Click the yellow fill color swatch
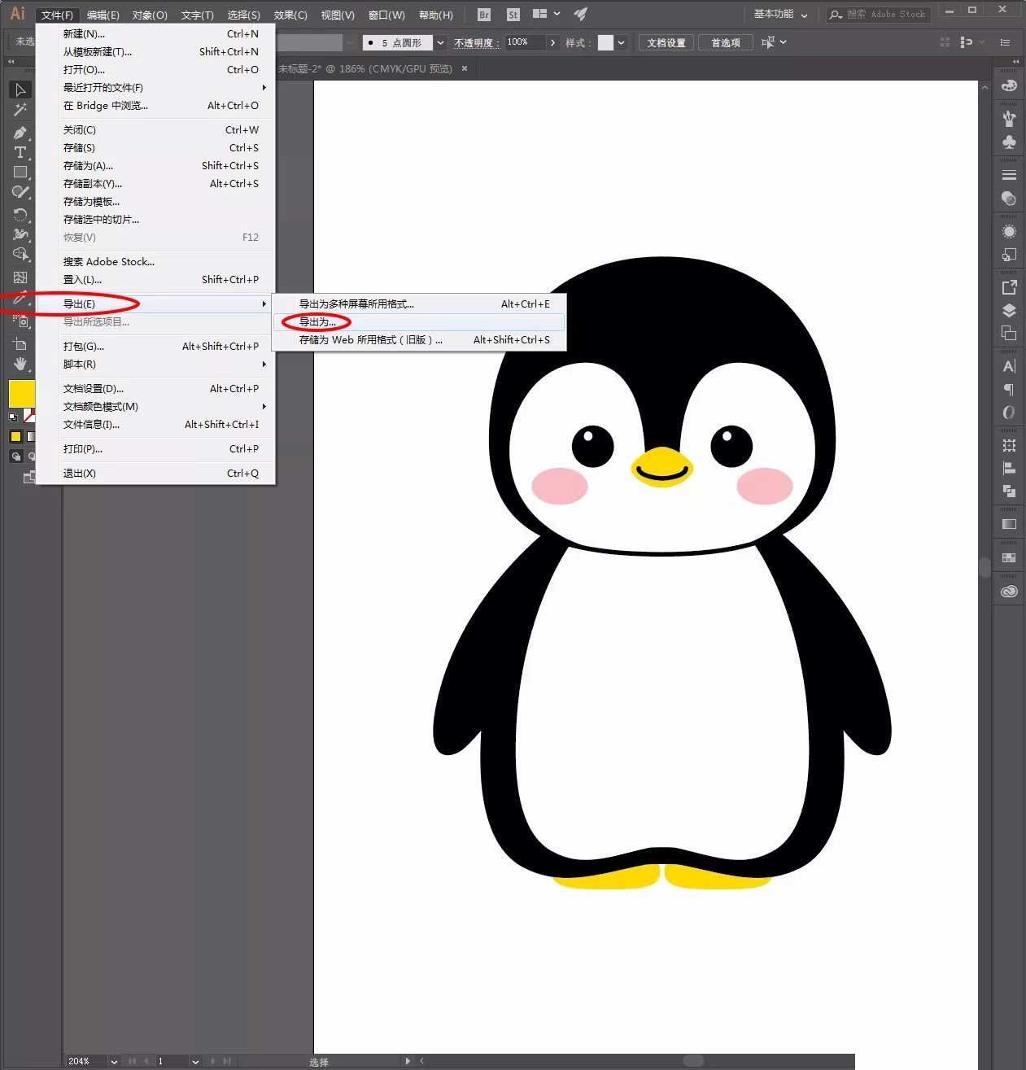The image size is (1026, 1070). pyautogui.click(x=21, y=393)
